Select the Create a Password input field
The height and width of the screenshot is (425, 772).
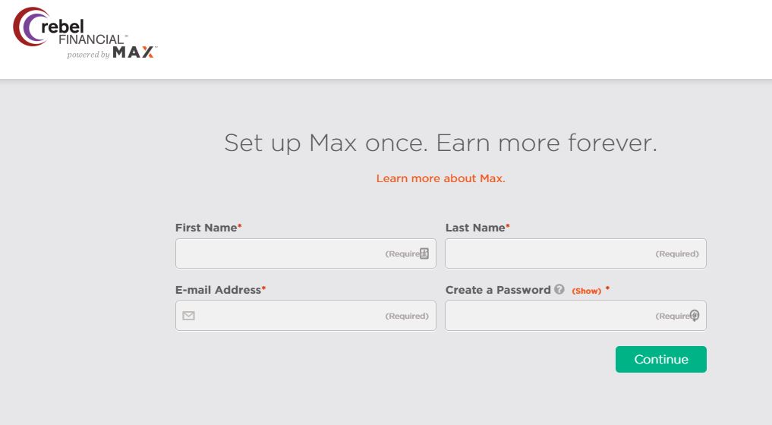point(575,316)
